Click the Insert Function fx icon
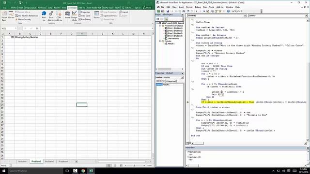Screen dimensions: 310x174 [x=37, y=29]
